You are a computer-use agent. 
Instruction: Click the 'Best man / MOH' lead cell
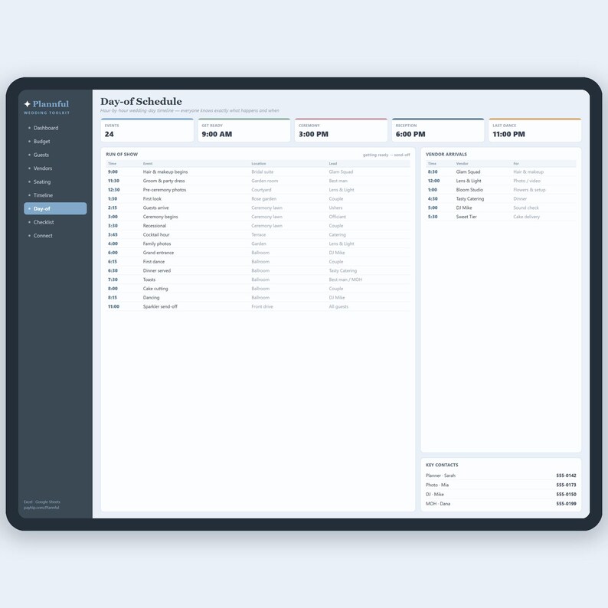(345, 279)
